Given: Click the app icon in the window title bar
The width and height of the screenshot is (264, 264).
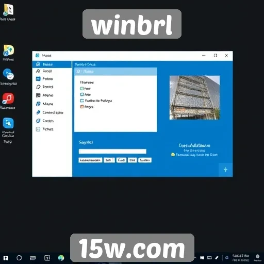Looking at the screenshot, I should (x=37, y=55).
